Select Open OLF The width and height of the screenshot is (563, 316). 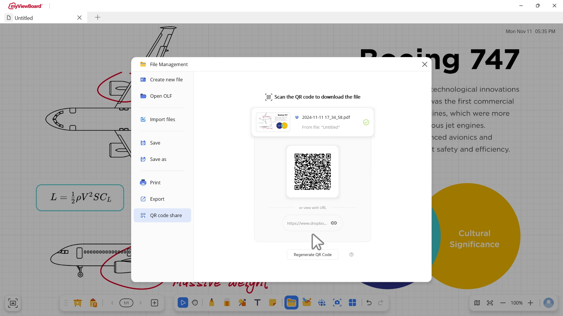pos(162,96)
